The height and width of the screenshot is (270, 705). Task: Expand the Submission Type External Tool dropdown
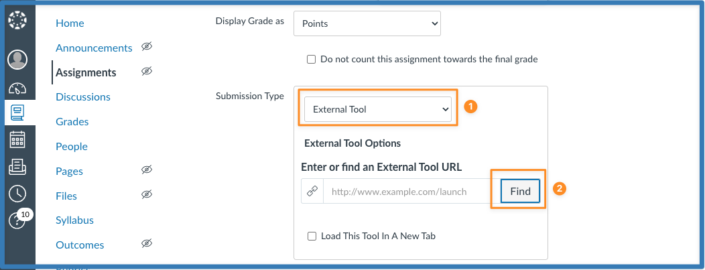tap(378, 109)
